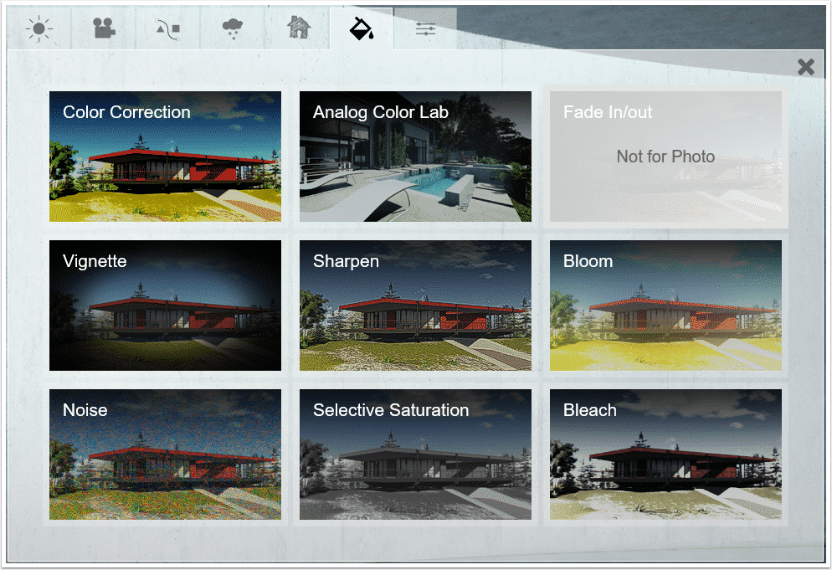
Task: Add the Vignette effect
Action: point(165,306)
